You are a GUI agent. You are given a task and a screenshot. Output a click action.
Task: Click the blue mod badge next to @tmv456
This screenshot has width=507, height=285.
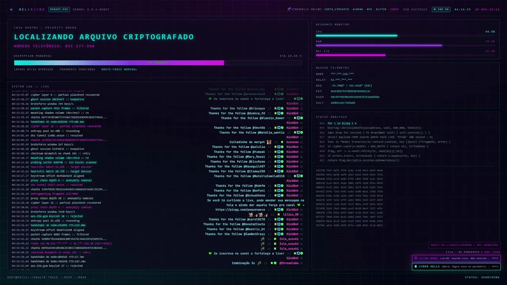tap(279, 128)
